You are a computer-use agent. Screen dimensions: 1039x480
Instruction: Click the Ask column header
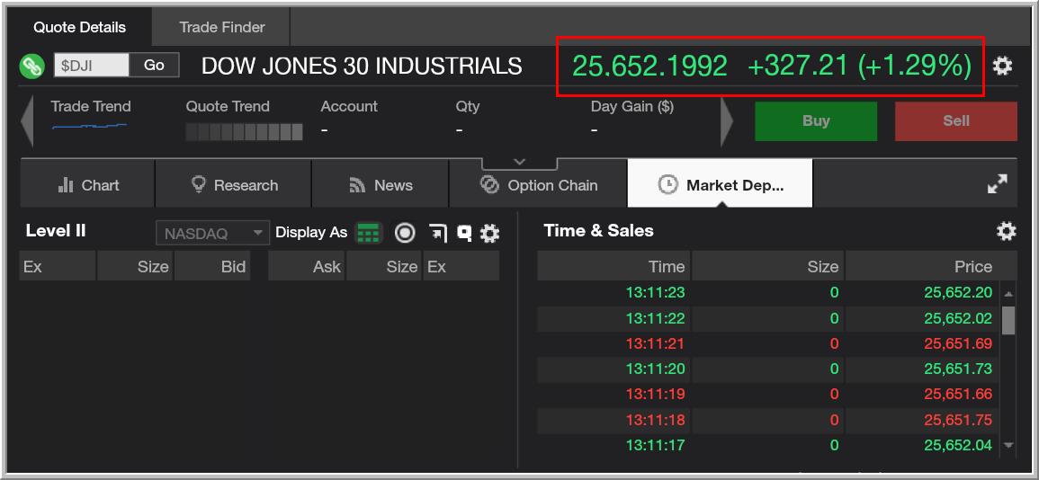(306, 267)
